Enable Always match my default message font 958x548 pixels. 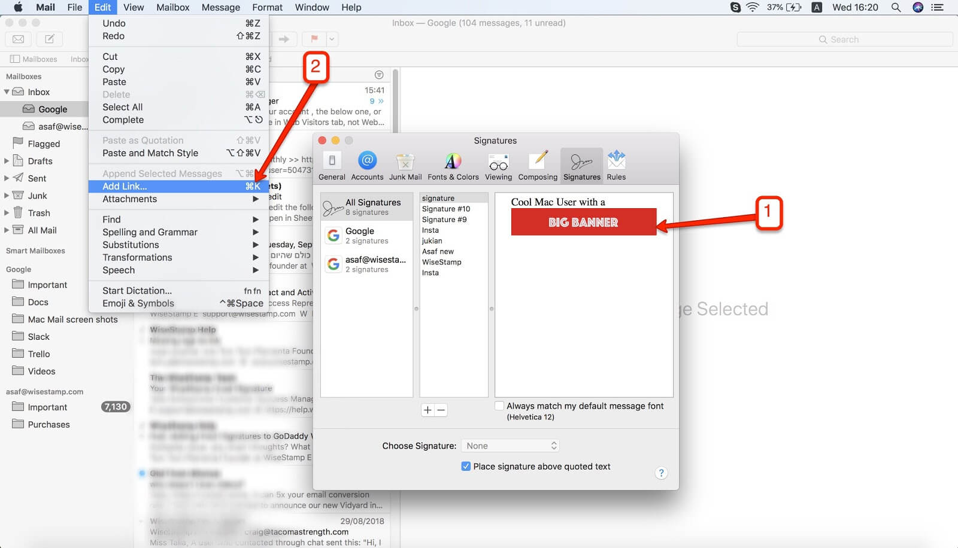pyautogui.click(x=499, y=406)
